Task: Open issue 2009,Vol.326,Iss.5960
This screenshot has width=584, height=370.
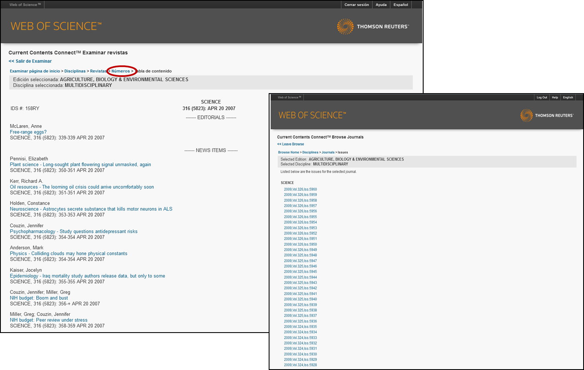Action: click(x=300, y=190)
